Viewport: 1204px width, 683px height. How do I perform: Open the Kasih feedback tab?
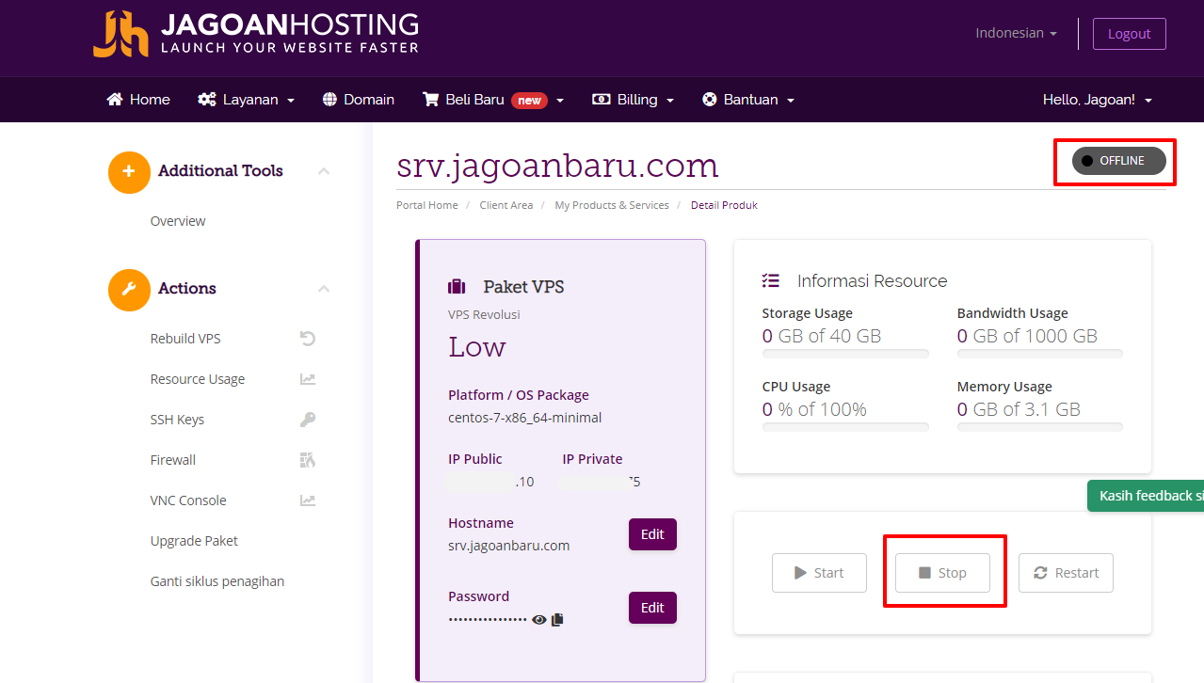coord(1146,496)
